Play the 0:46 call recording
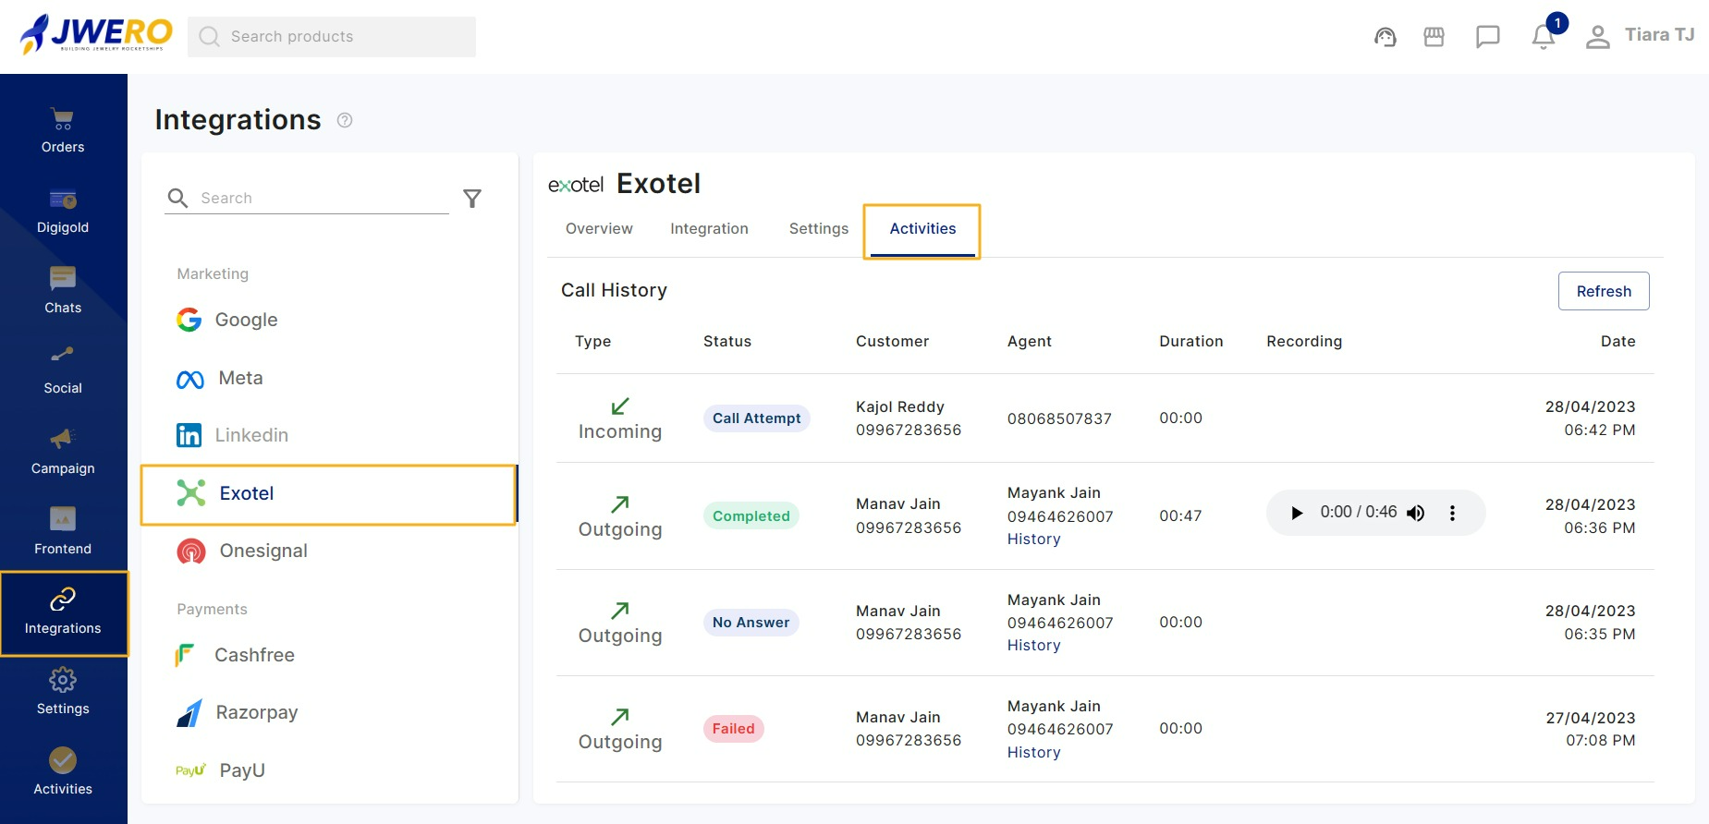 tap(1297, 513)
